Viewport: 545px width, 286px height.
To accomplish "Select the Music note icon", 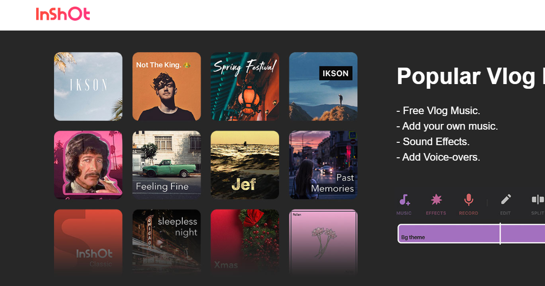I will 404,200.
